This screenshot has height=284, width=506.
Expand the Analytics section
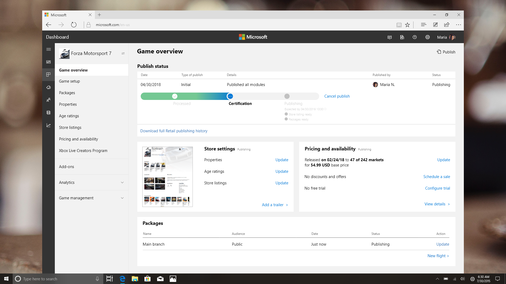pos(122,182)
